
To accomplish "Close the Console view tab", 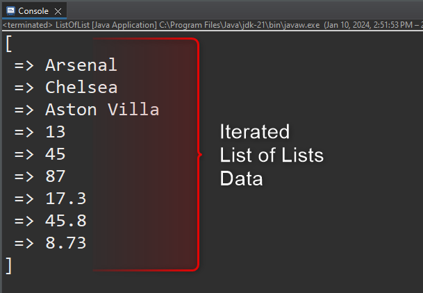I will coord(58,11).
